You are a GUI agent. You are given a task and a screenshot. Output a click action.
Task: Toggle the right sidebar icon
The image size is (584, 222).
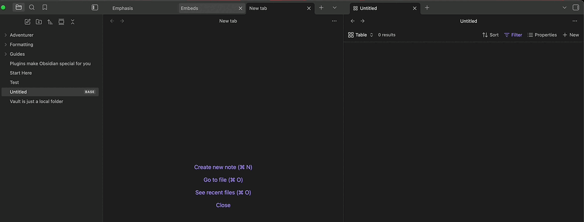[576, 7]
